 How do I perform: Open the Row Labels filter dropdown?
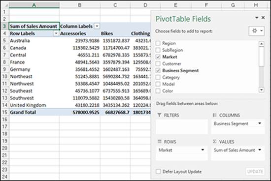(x=56, y=33)
